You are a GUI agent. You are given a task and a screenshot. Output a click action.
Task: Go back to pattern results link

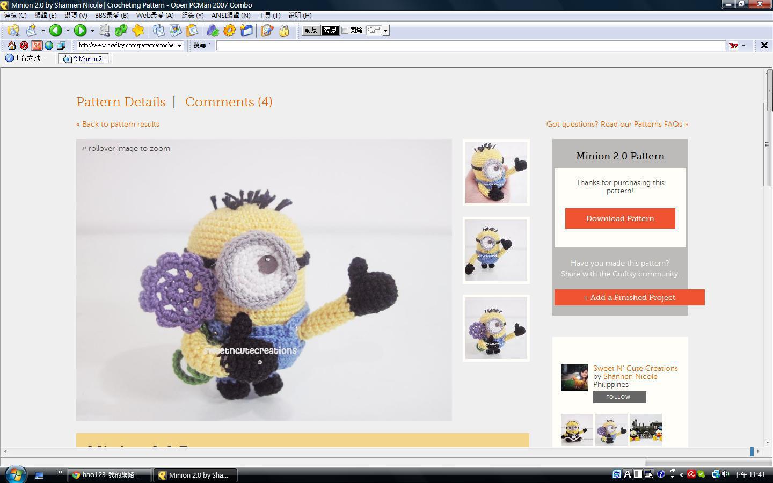[118, 124]
